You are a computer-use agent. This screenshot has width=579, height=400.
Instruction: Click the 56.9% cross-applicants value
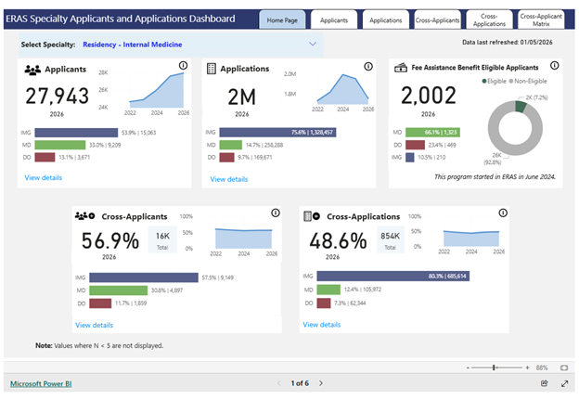[x=110, y=241]
